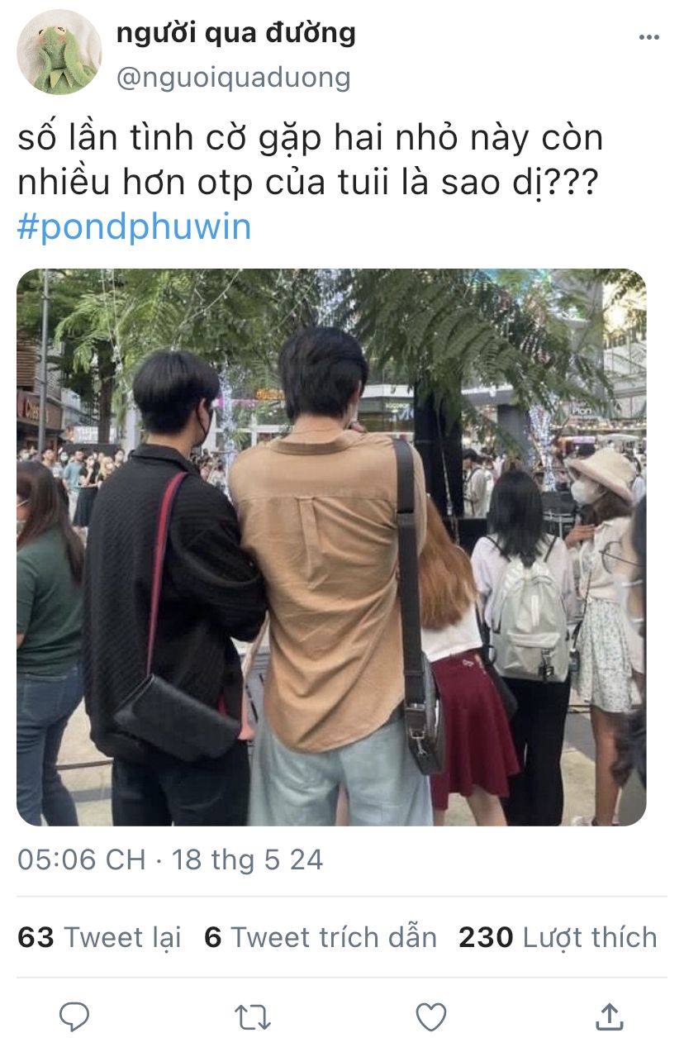View the attached crowd photo full screen
Viewport: 684px width, 1052px height.
(331, 547)
